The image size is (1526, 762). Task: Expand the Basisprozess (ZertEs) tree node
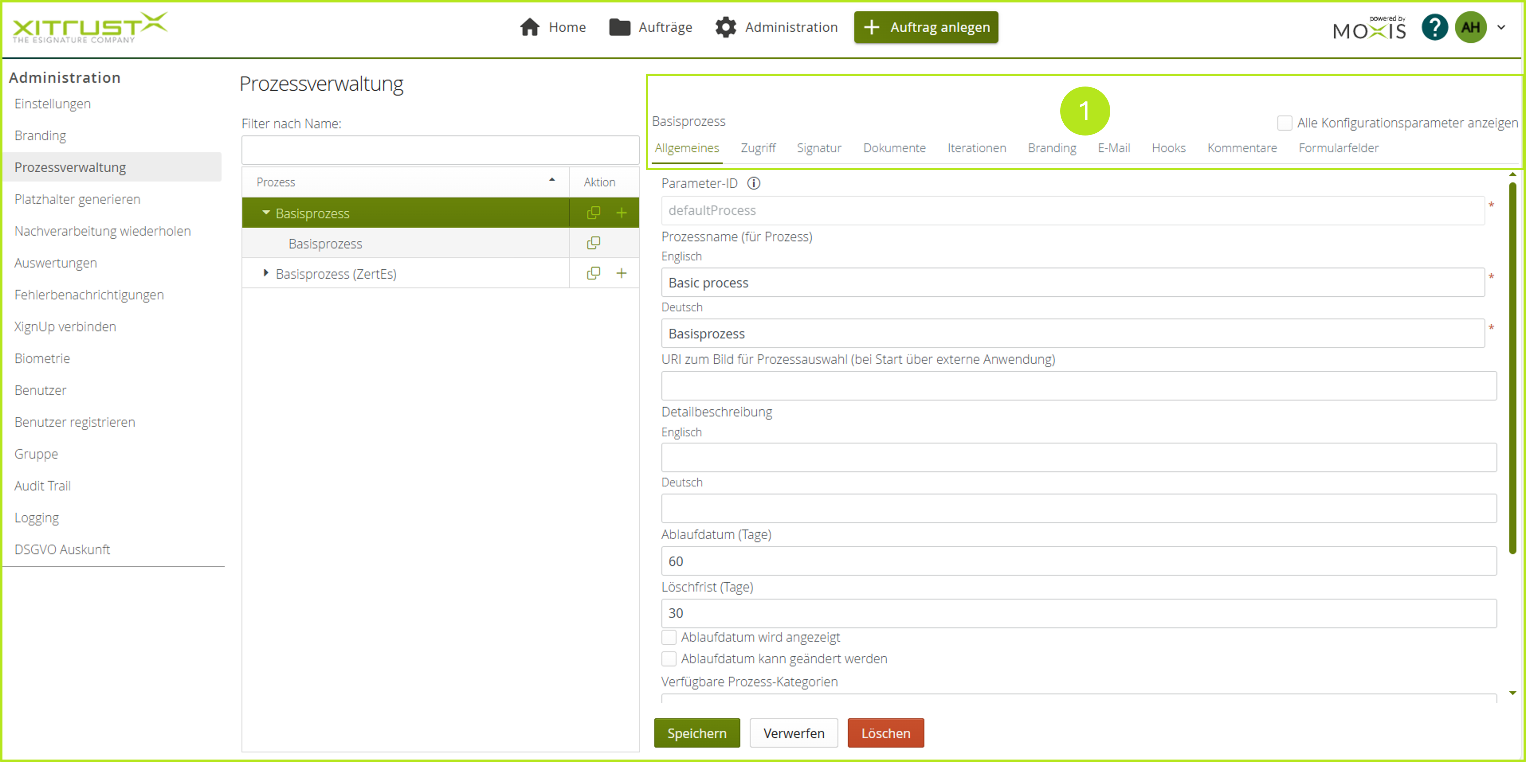coord(265,273)
